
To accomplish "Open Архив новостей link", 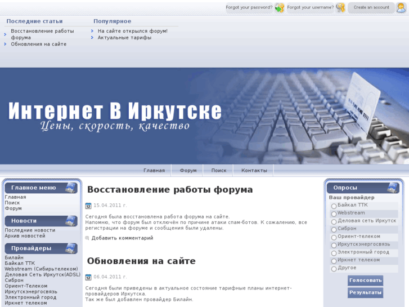I will [25, 236].
